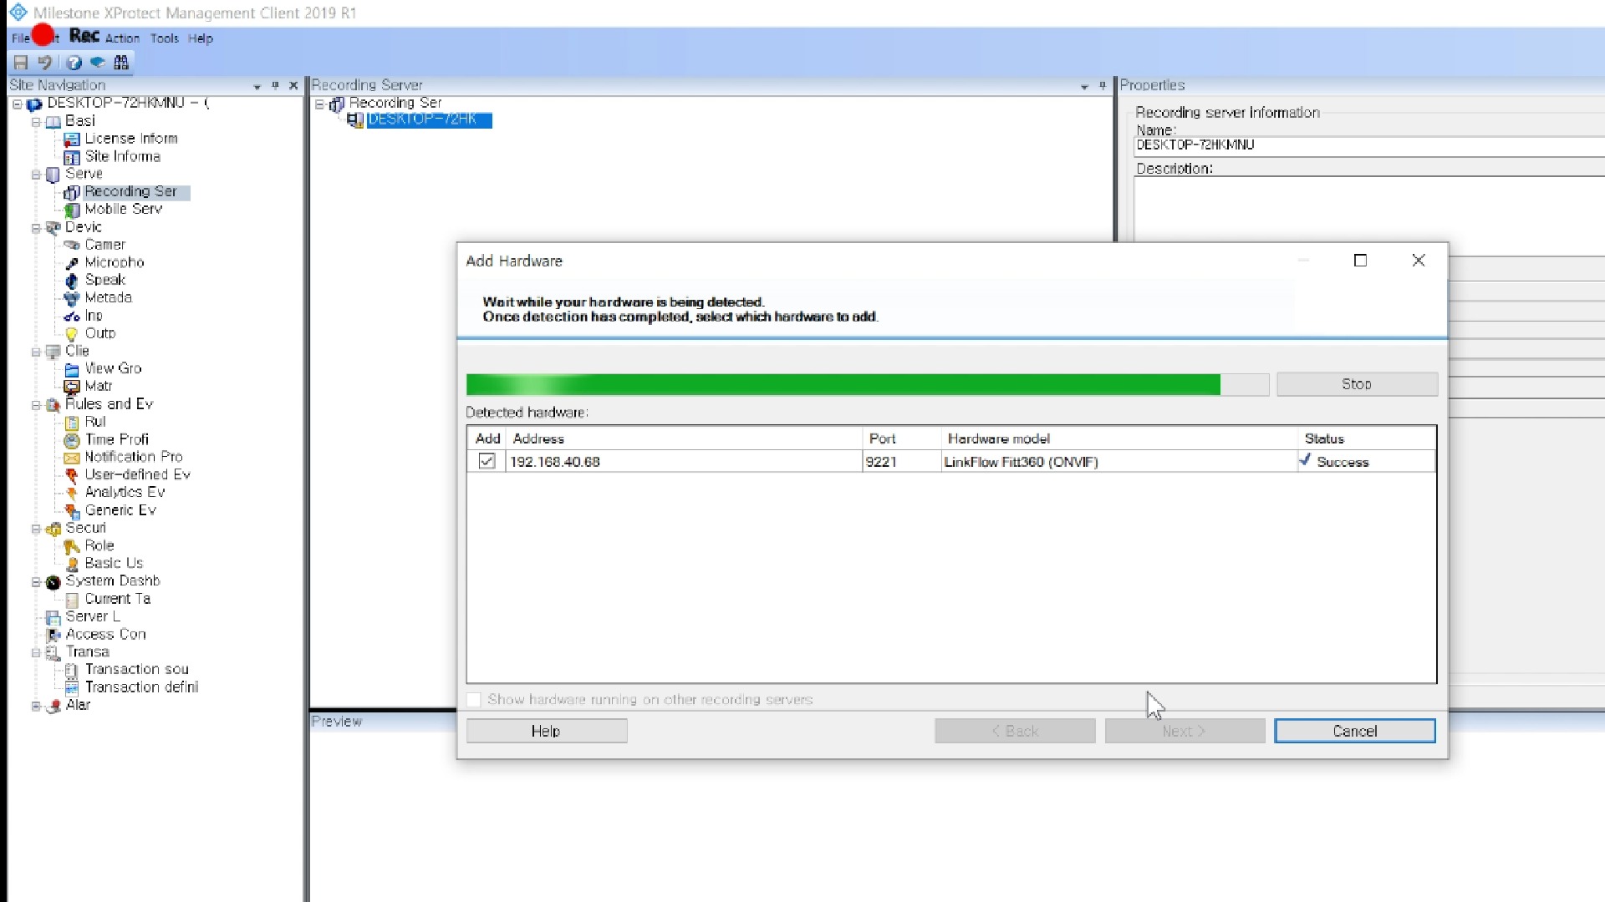1605x902 pixels.
Task: Click the Hardware model column header
Action: pyautogui.click(x=1119, y=438)
